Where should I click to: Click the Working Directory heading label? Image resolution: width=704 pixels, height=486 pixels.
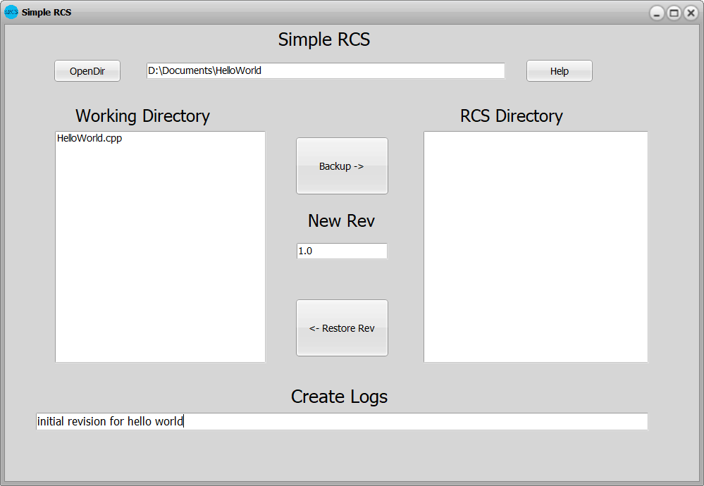[142, 116]
